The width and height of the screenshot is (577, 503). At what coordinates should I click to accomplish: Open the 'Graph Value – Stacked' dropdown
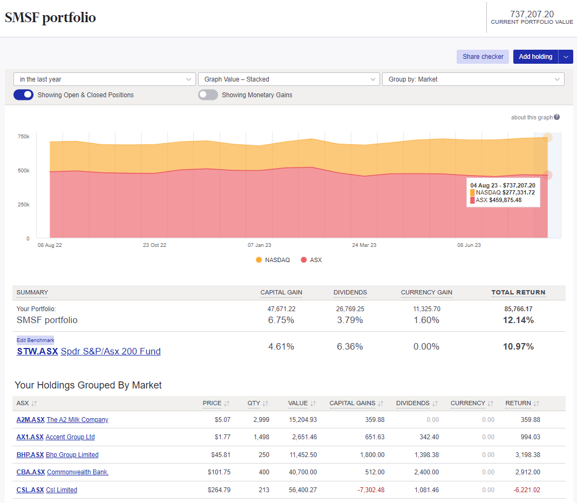pyautogui.click(x=289, y=79)
